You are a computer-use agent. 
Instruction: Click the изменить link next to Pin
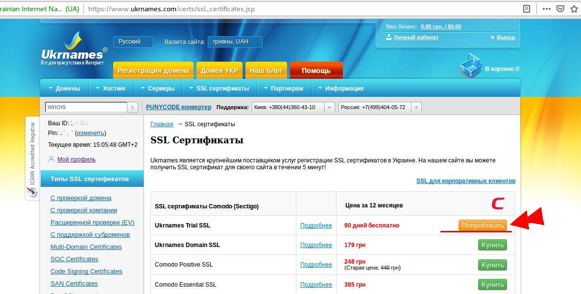91,133
